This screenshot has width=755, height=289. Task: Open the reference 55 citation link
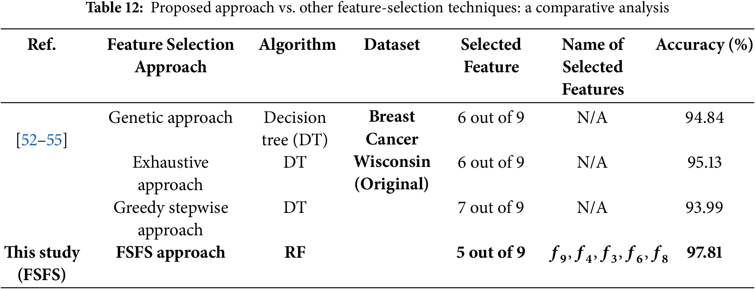[54, 140]
